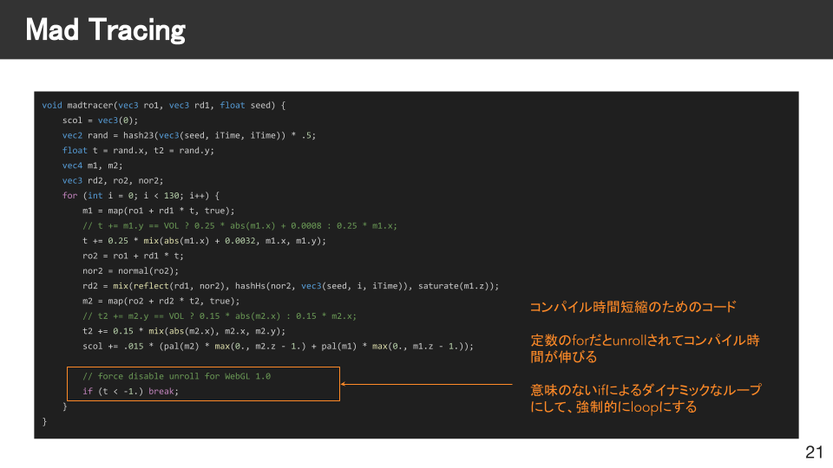Select the "if (t < -1.) break;" statement
The image size is (833, 468).
point(130,391)
